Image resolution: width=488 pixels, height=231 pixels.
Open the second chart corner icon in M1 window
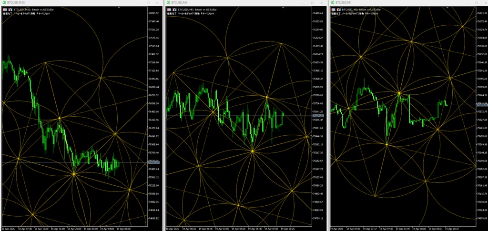(x=338, y=10)
